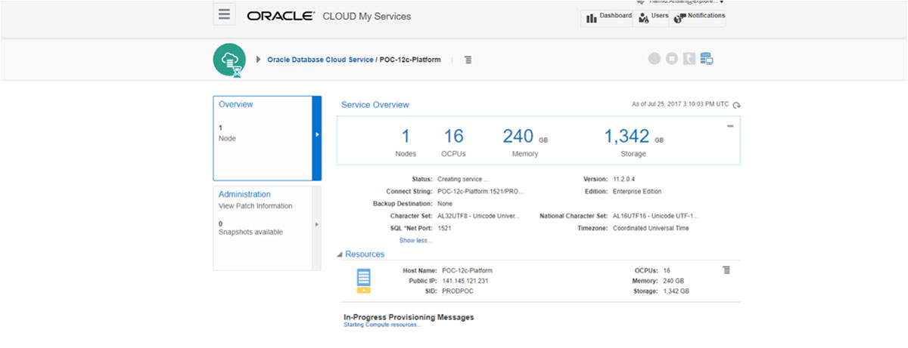Click the database cloud service round icon
The height and width of the screenshot is (348, 908).
(229, 59)
